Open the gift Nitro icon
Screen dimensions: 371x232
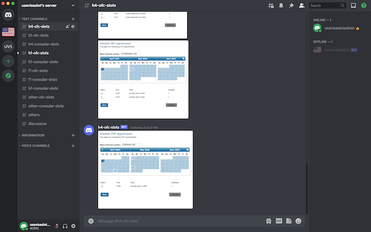tap(268, 221)
